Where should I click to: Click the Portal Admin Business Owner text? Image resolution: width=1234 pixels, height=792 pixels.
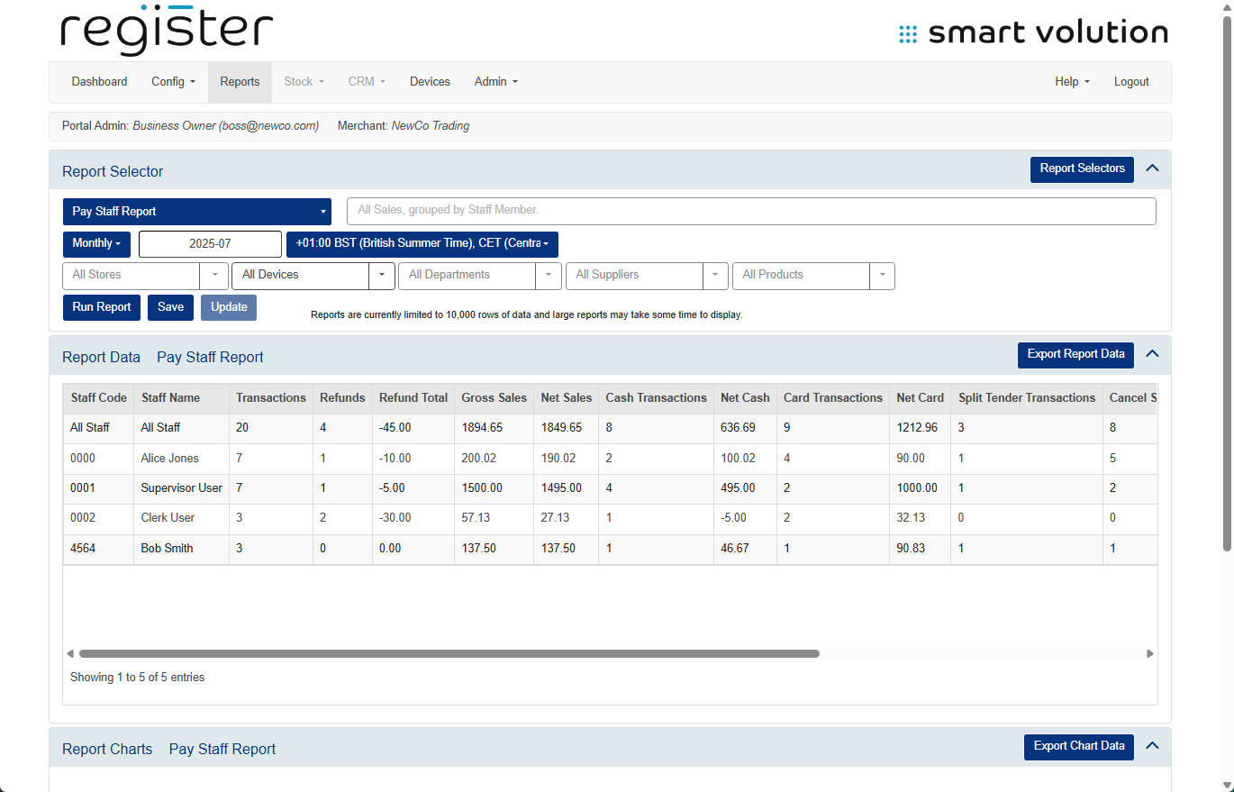190,126
